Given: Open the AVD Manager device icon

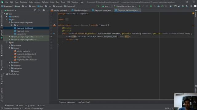Looking at the screenshot, I should click(183, 6).
